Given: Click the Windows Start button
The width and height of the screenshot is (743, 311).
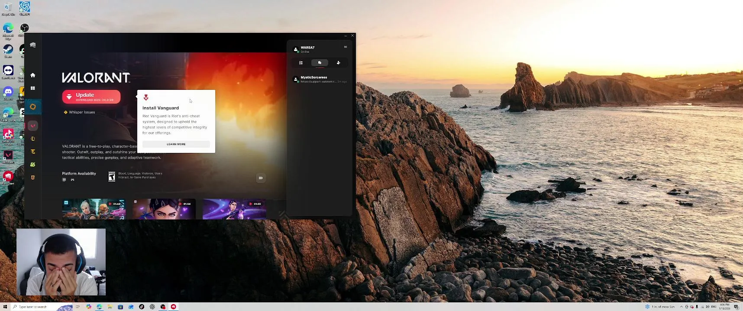Looking at the screenshot, I should [5, 307].
